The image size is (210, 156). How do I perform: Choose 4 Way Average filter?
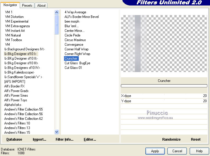pos(75,12)
